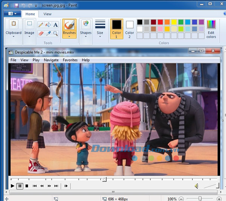The height and width of the screenshot is (201, 226).
Task: Select the Fill with color bucket tool
Action: pos(48,25)
